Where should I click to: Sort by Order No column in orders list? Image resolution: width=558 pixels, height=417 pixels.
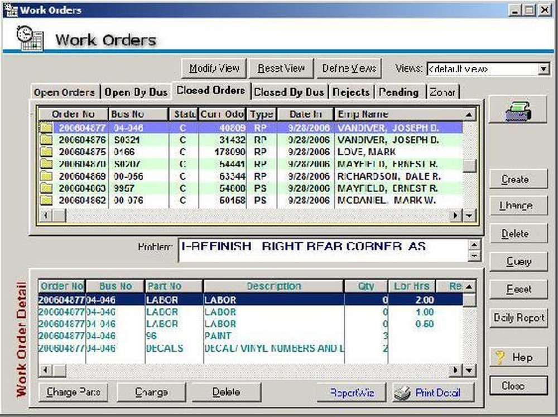click(x=73, y=114)
